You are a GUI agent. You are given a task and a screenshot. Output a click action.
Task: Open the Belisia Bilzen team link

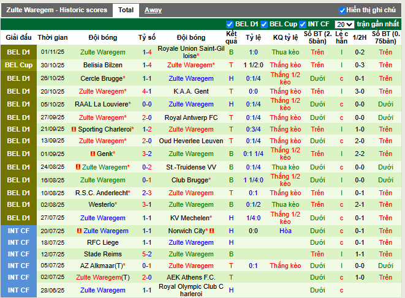(x=103, y=65)
